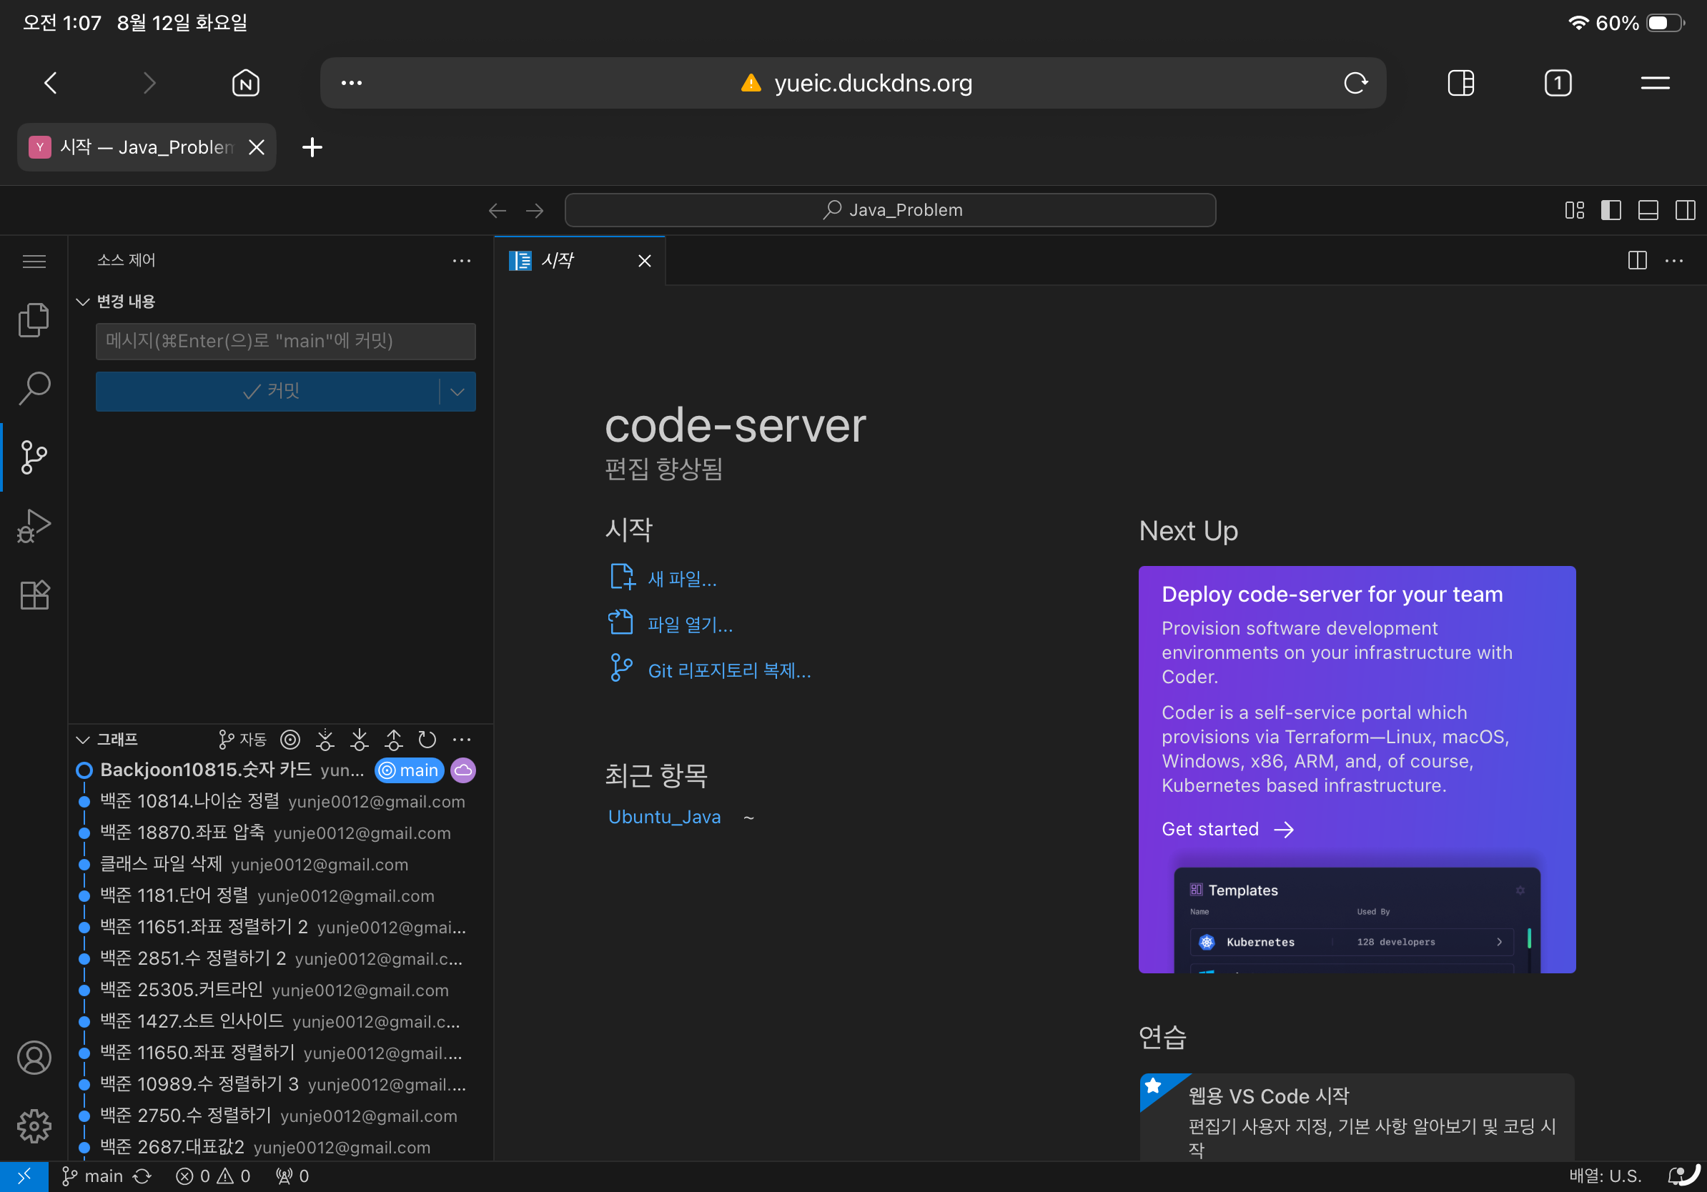Viewport: 1707px width, 1192px height.
Task: Open the Extensions view
Action: (34, 595)
